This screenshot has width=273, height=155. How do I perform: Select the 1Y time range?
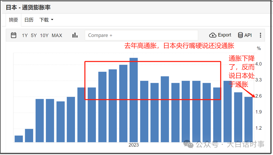click(25, 35)
